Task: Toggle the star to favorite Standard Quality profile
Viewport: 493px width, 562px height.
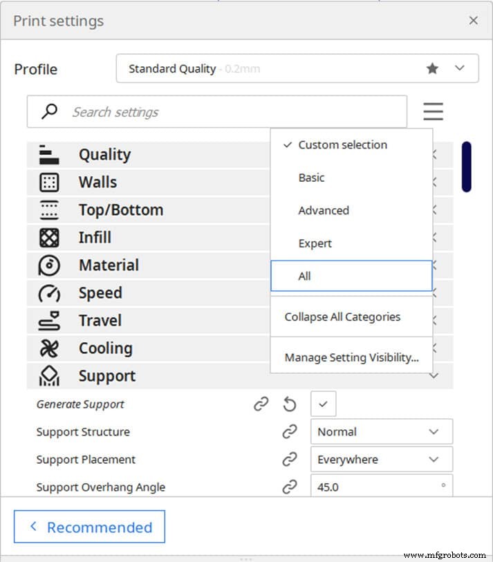Action: (432, 68)
